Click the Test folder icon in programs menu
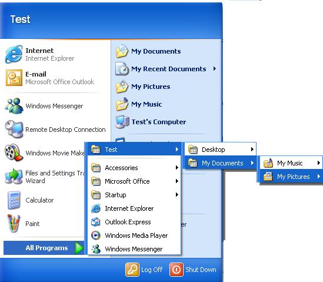The image size is (323, 282). click(96, 150)
